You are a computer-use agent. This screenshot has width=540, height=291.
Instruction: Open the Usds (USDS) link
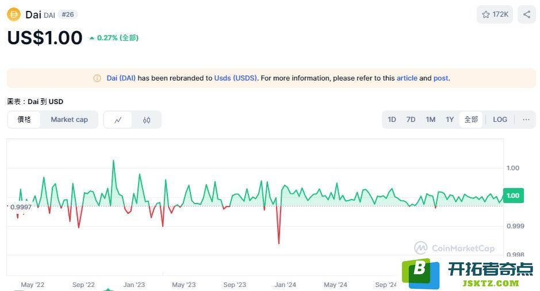(x=236, y=78)
